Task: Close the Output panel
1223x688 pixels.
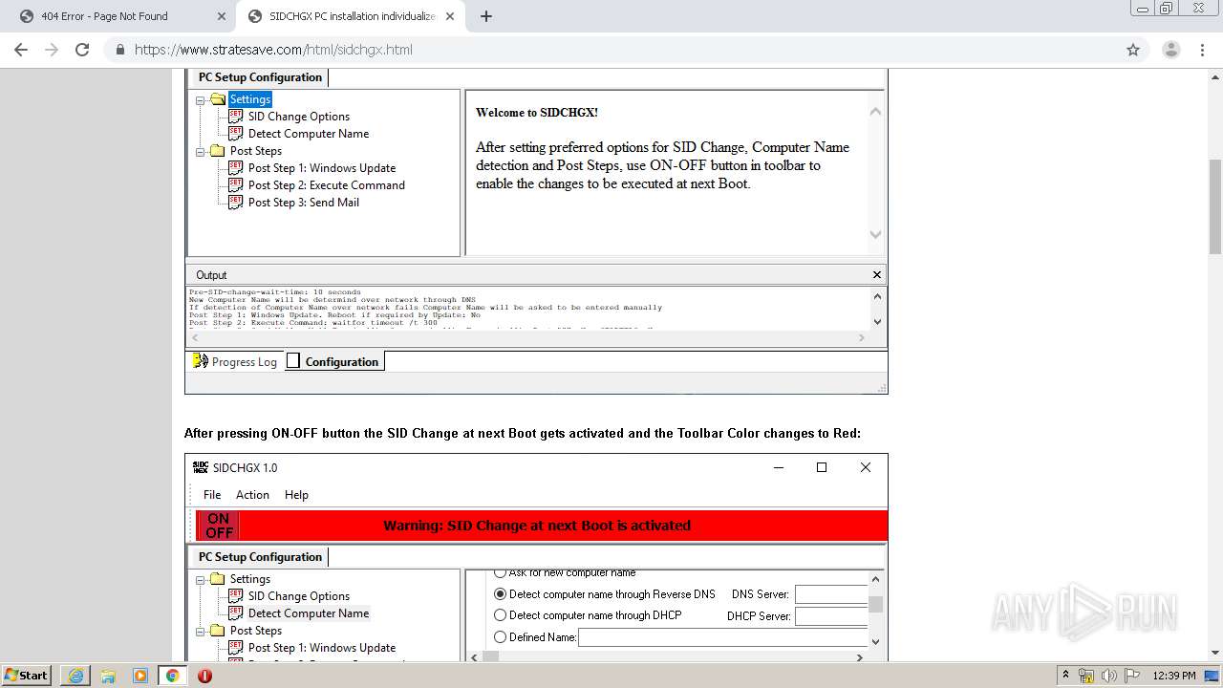Action: pyautogui.click(x=877, y=275)
